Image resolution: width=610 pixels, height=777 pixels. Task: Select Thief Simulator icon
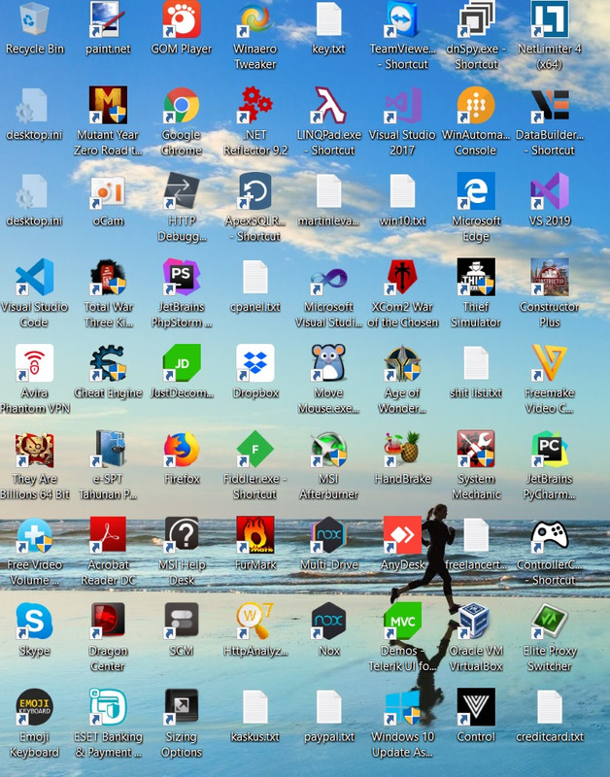[x=476, y=277]
